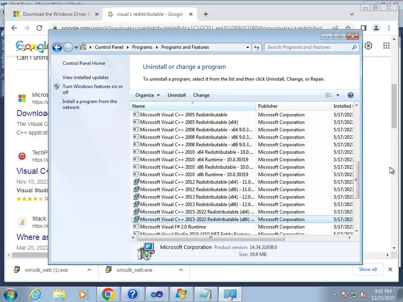This screenshot has height=302, width=403.
Task: Select Visual C++ 2013 Redistributable (x86) row
Action: [x=242, y=204]
